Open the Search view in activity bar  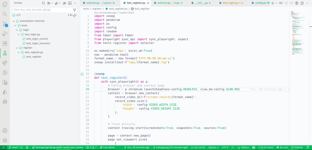pyautogui.click(x=4, y=14)
